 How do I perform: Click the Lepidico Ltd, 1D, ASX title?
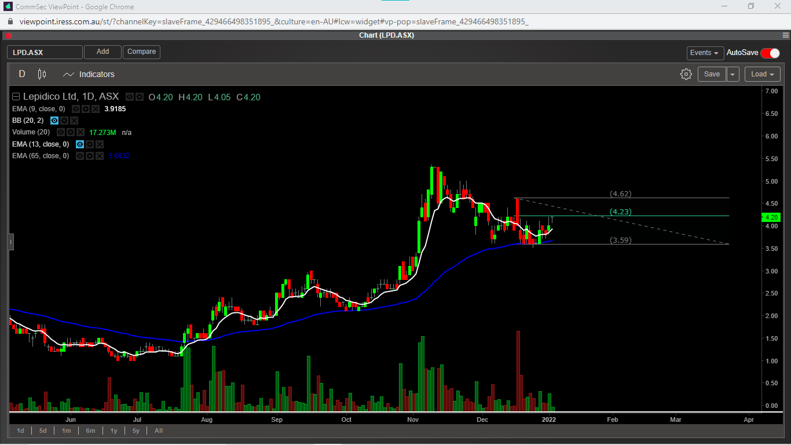(x=71, y=97)
